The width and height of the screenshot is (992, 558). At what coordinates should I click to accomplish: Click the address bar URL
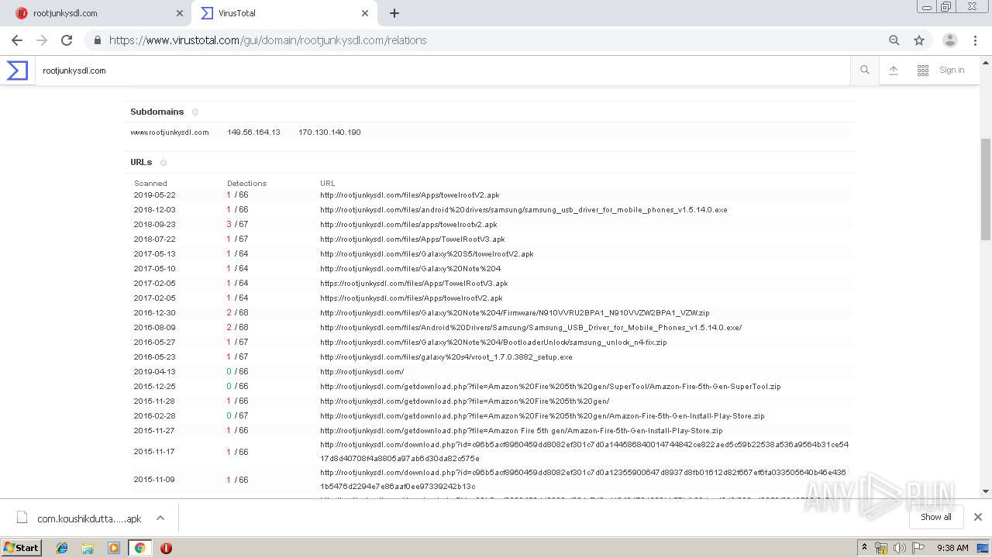(x=267, y=40)
